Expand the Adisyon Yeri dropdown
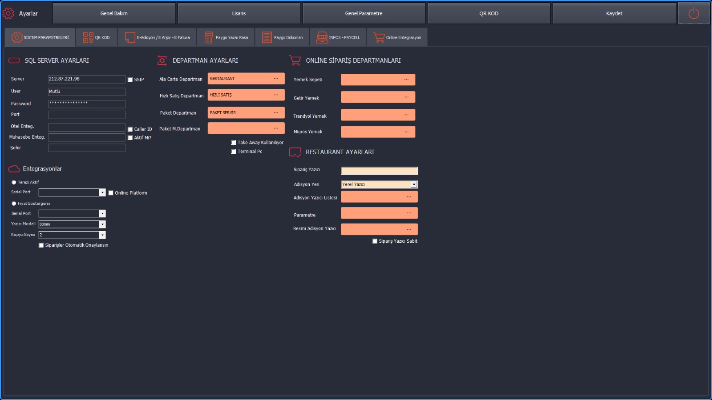 tap(414, 184)
